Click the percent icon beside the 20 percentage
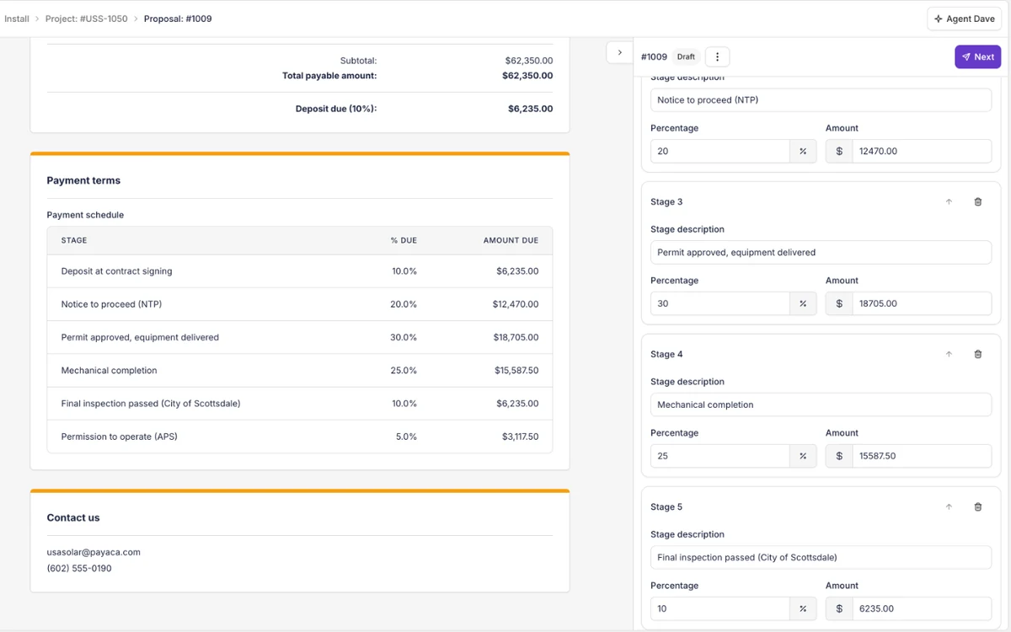 [803, 151]
